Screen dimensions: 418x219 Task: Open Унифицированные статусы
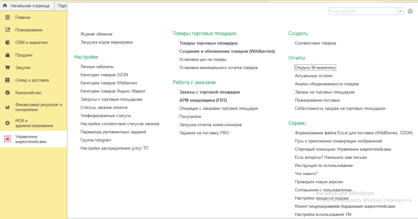[106, 116]
